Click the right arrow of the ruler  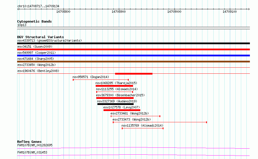pos(249,9)
